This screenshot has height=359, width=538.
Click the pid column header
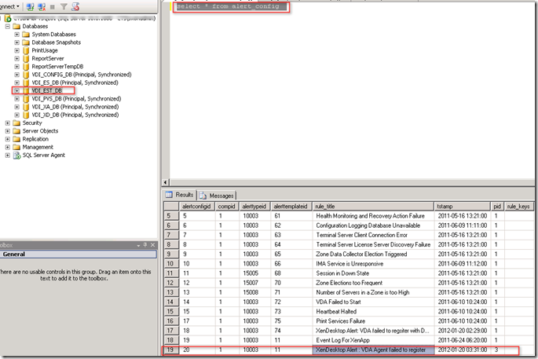click(x=497, y=207)
